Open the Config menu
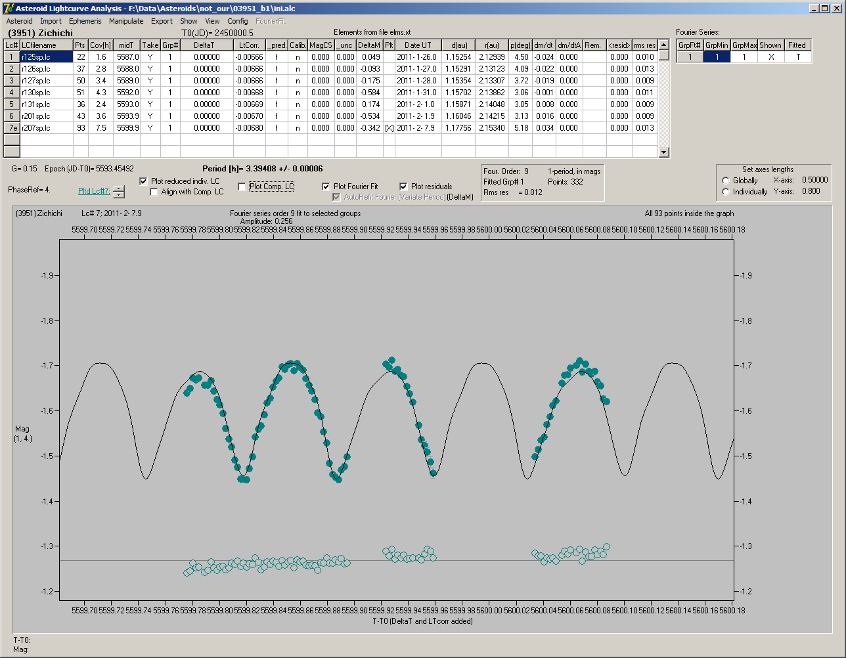This screenshot has width=846, height=658. (x=238, y=21)
